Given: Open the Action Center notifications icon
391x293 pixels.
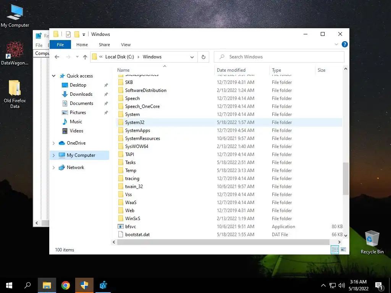Looking at the screenshot, I should [379, 285].
